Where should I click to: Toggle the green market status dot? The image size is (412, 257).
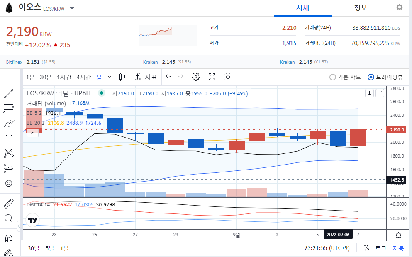tap(101, 93)
